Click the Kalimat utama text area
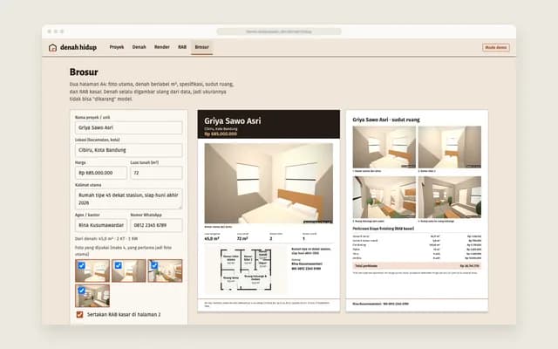 [128, 199]
